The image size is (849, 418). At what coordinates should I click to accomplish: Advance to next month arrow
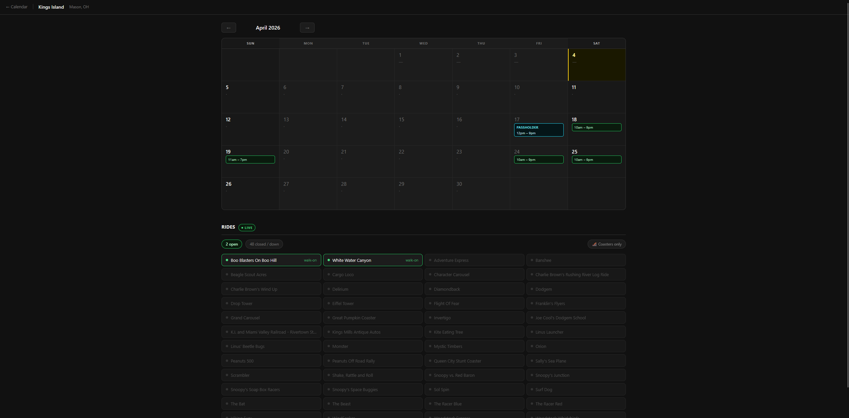[307, 28]
